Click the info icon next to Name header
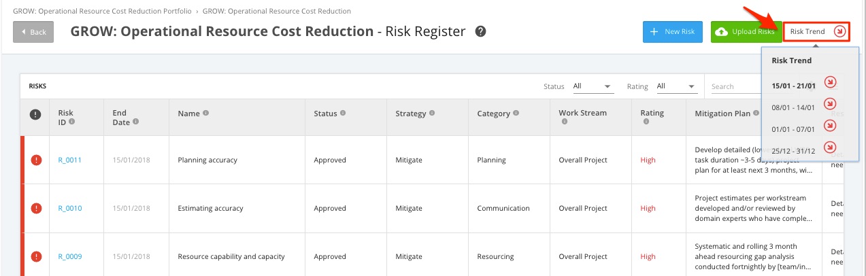Image resolution: width=866 pixels, height=276 pixels. coord(205,114)
